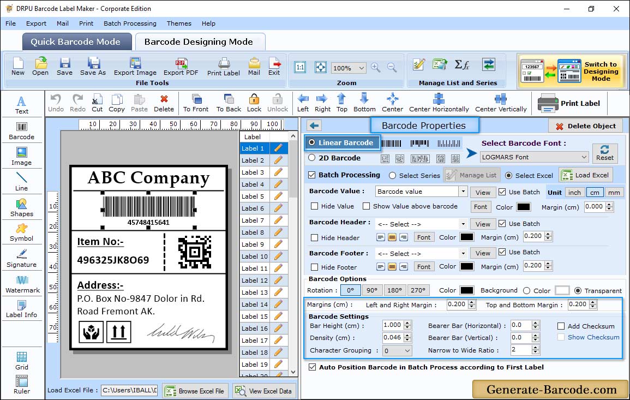Open the File menu
Viewport: 630px width, 400px height.
point(10,23)
